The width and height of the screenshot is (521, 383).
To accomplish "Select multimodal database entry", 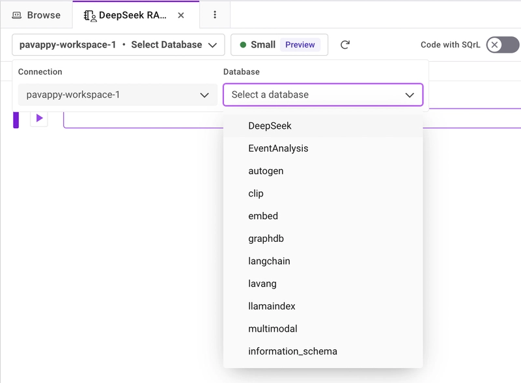I will 323,328.
